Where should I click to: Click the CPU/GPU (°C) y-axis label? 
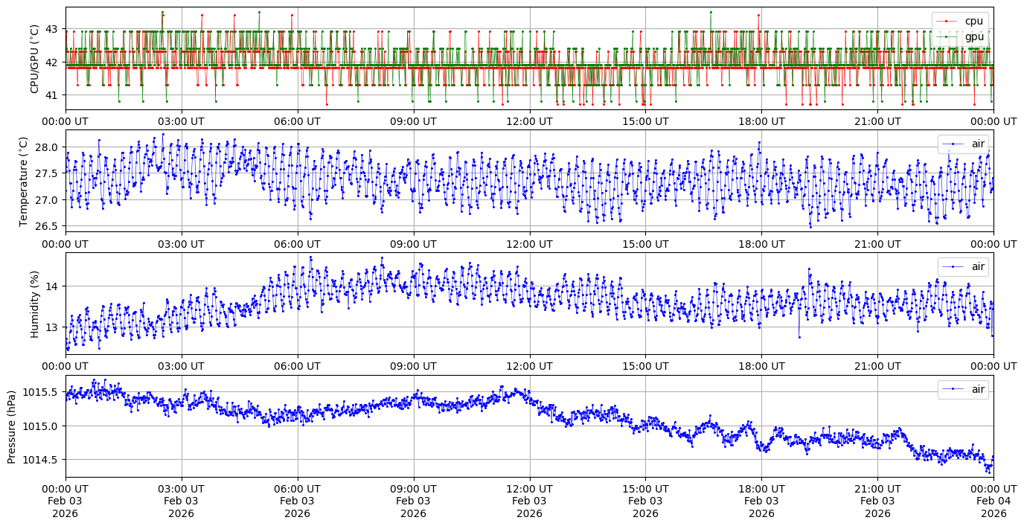[34, 58]
